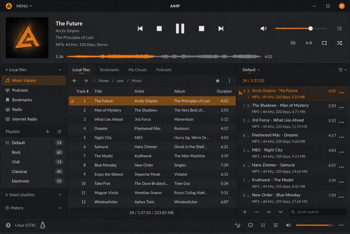Select the Electronic playlist
The width and height of the screenshot is (350, 234).
[34, 181]
